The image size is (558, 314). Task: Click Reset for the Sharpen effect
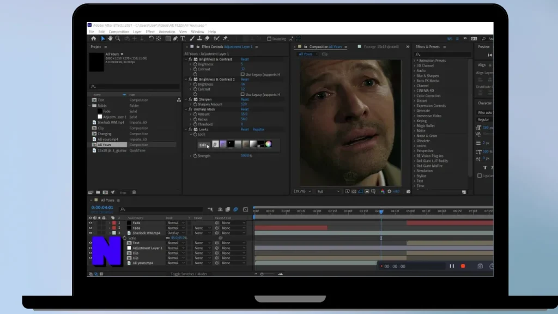(x=245, y=99)
